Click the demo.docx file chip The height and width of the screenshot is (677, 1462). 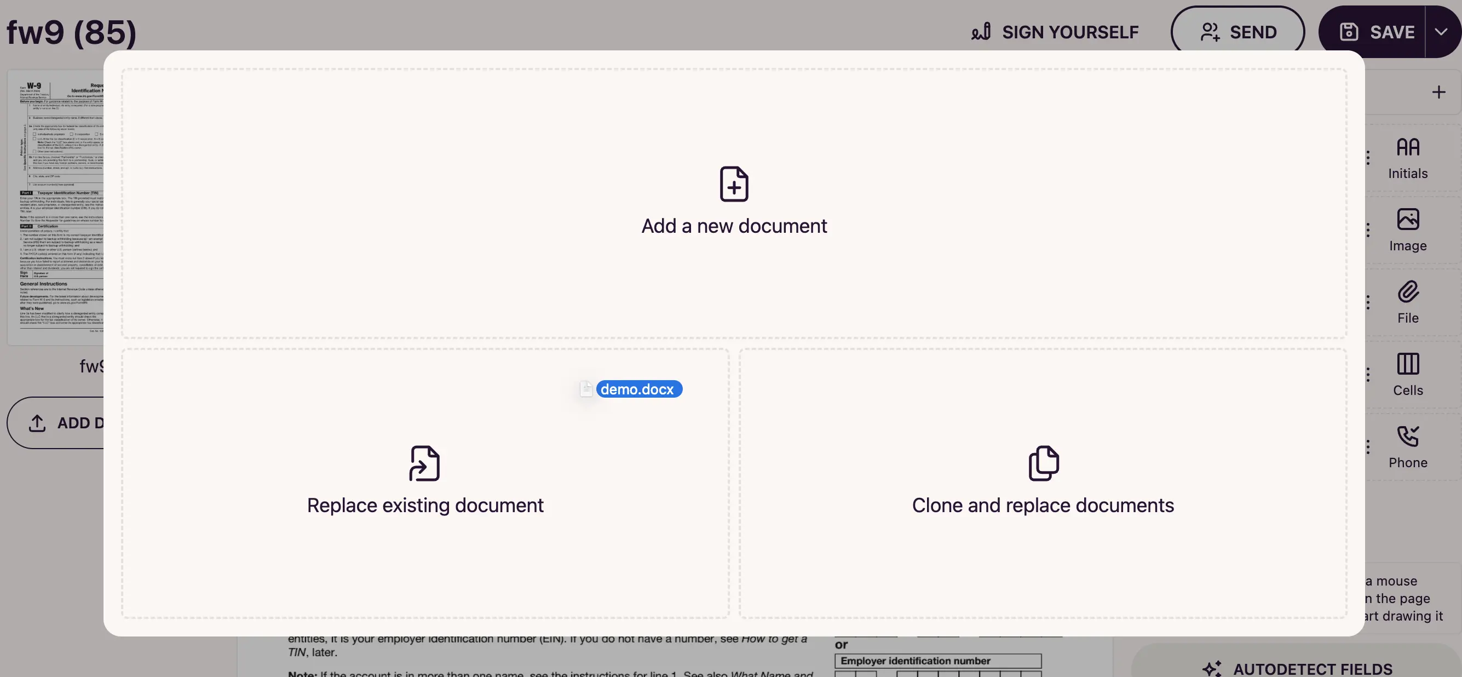[638, 389]
